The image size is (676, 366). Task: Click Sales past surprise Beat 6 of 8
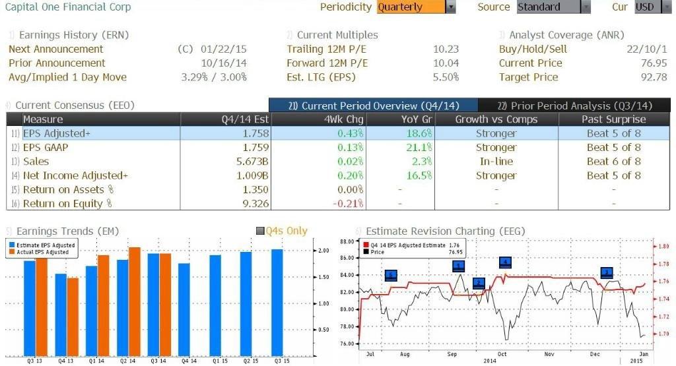point(614,162)
